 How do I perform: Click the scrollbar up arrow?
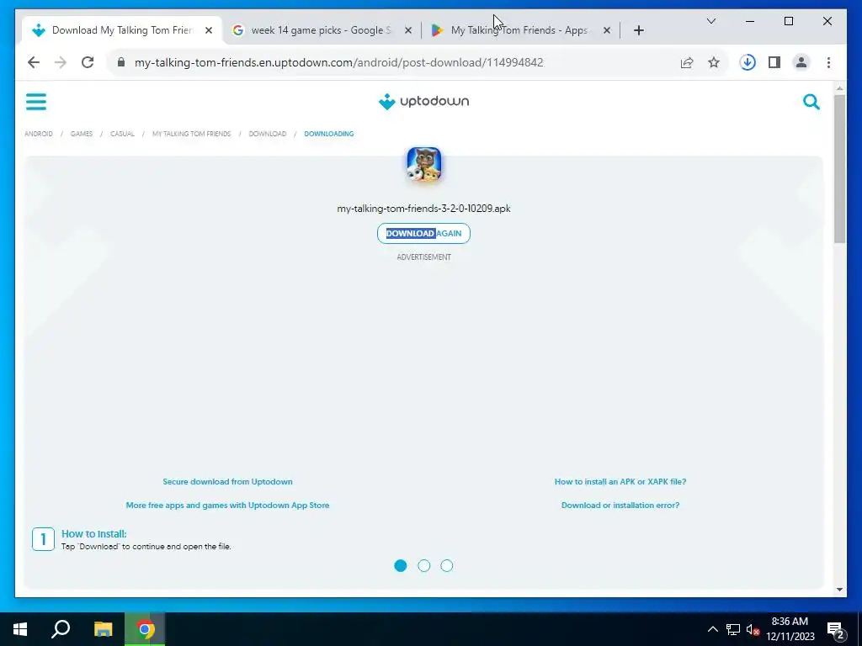[839, 87]
